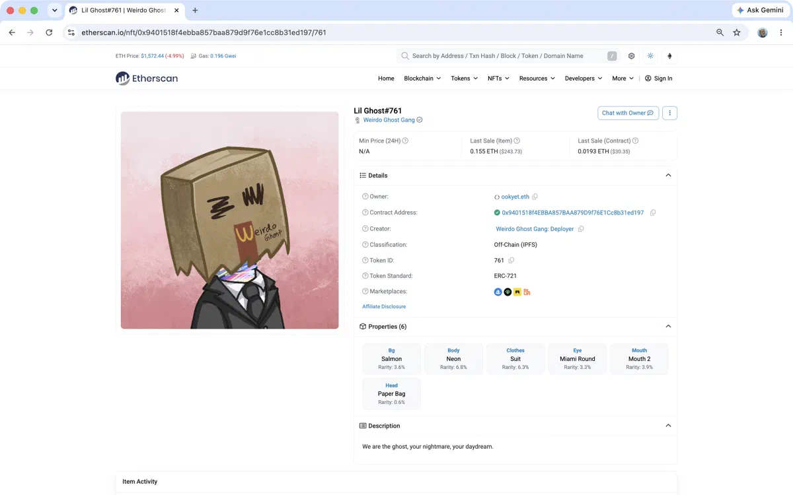Open Weirdo Ghost Gang: Deployer link
Image resolution: width=793 pixels, height=495 pixels.
coord(535,229)
